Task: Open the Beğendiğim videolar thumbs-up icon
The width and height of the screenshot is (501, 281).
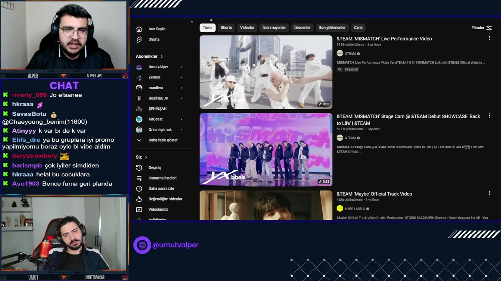Action: [139, 199]
